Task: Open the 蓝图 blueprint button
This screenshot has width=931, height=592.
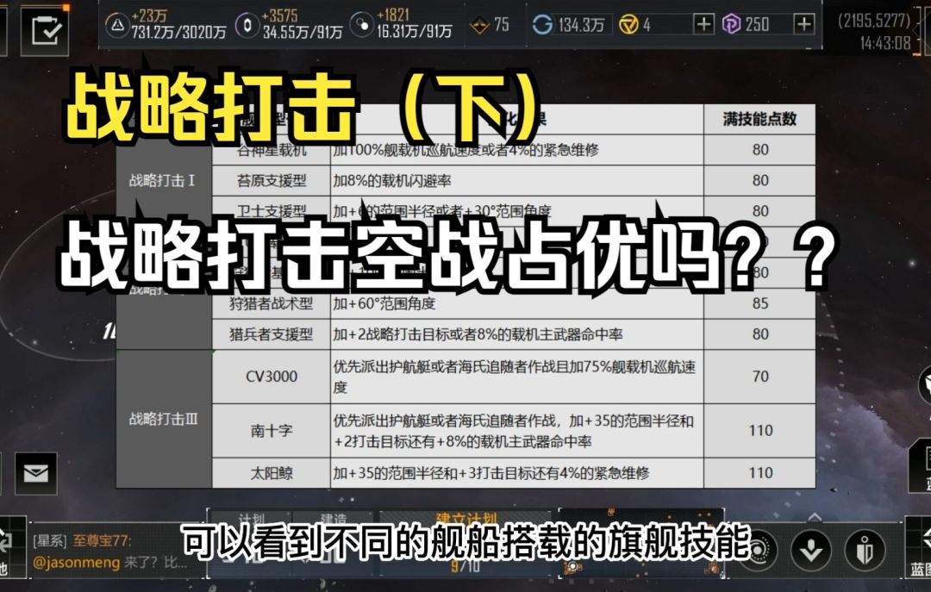Action: (x=919, y=549)
